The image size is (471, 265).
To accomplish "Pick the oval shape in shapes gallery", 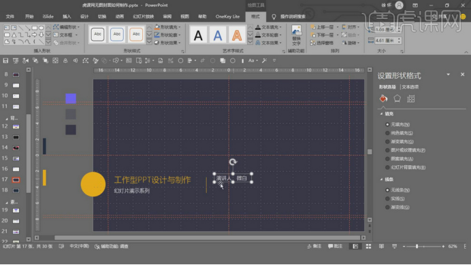I will pyautogui.click(x=42, y=28).
